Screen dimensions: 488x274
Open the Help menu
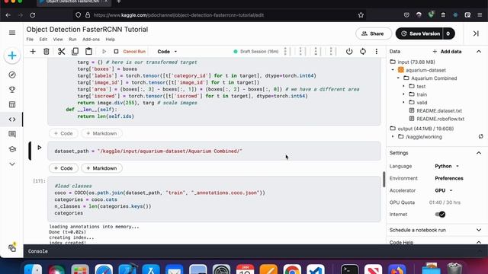click(110, 40)
